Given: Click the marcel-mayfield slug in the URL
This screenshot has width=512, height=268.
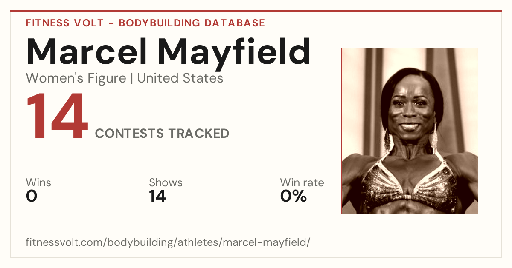Looking at the screenshot, I should point(265,242).
